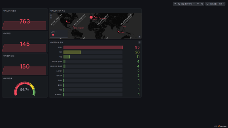This screenshot has height=128, width=228.
Task: Click the 남아프리카 공화국 row label
Action: (x=56, y=66)
